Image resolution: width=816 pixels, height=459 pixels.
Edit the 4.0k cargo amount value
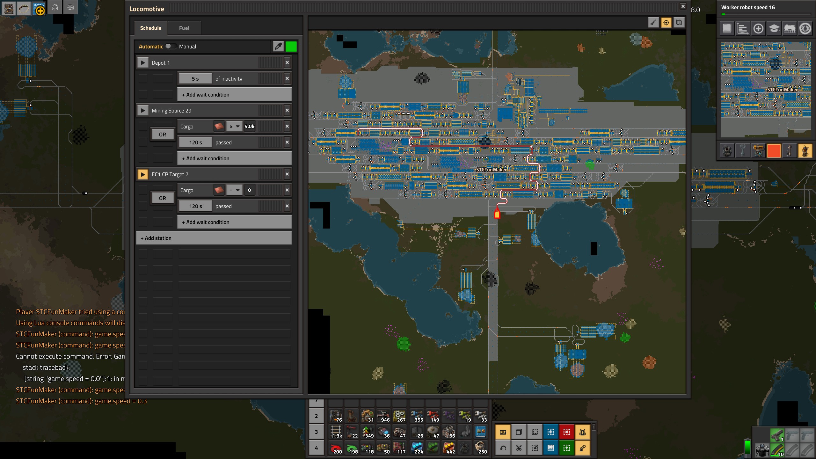click(250, 127)
